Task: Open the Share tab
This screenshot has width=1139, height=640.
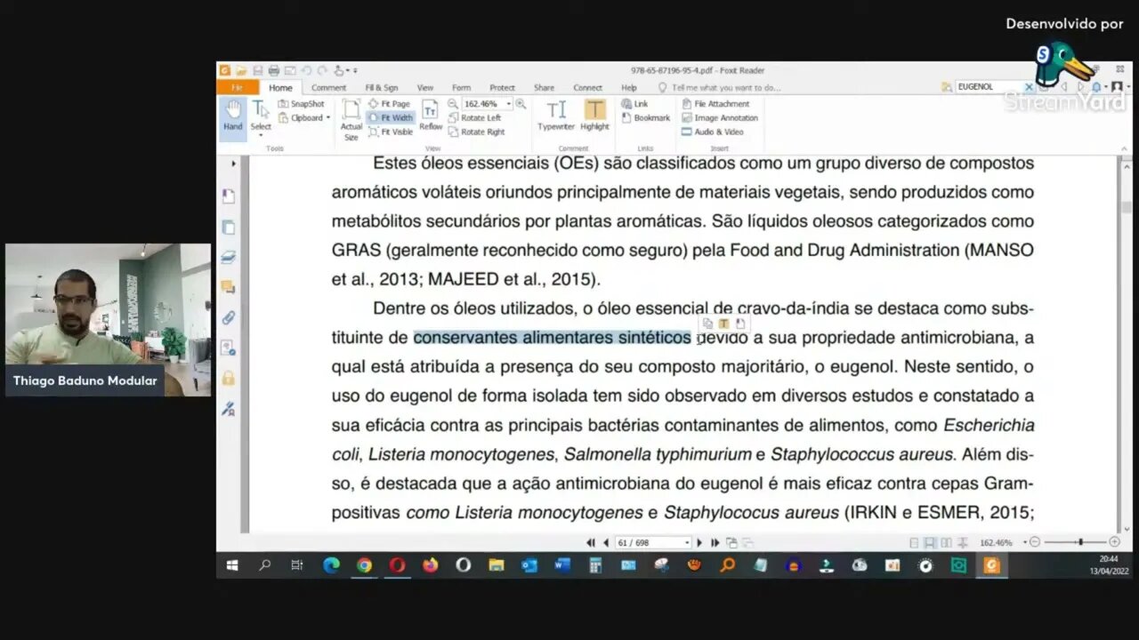Action: tap(544, 87)
